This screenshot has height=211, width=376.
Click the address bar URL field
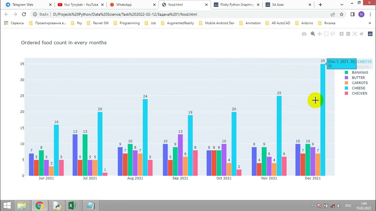188,14
